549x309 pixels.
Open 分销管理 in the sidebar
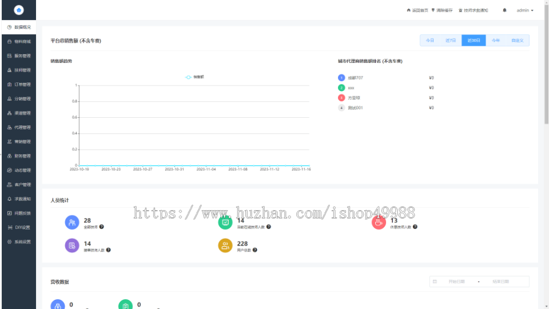(19, 99)
